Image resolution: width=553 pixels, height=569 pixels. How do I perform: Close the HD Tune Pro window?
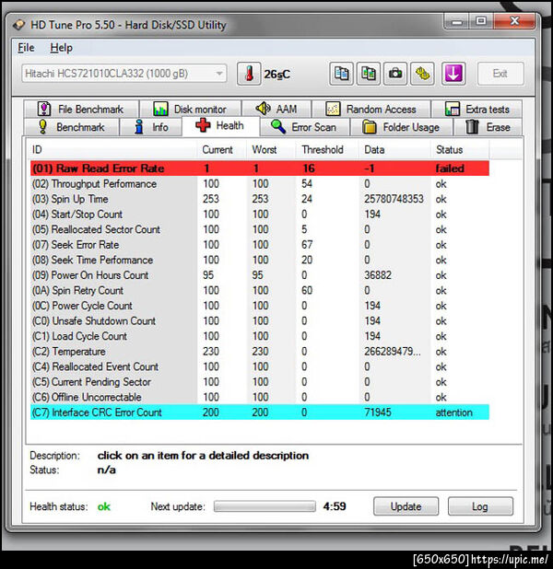pyautogui.click(x=514, y=21)
